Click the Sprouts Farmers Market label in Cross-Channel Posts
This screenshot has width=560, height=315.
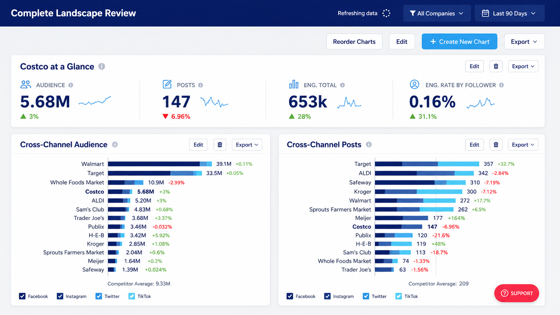340,210
